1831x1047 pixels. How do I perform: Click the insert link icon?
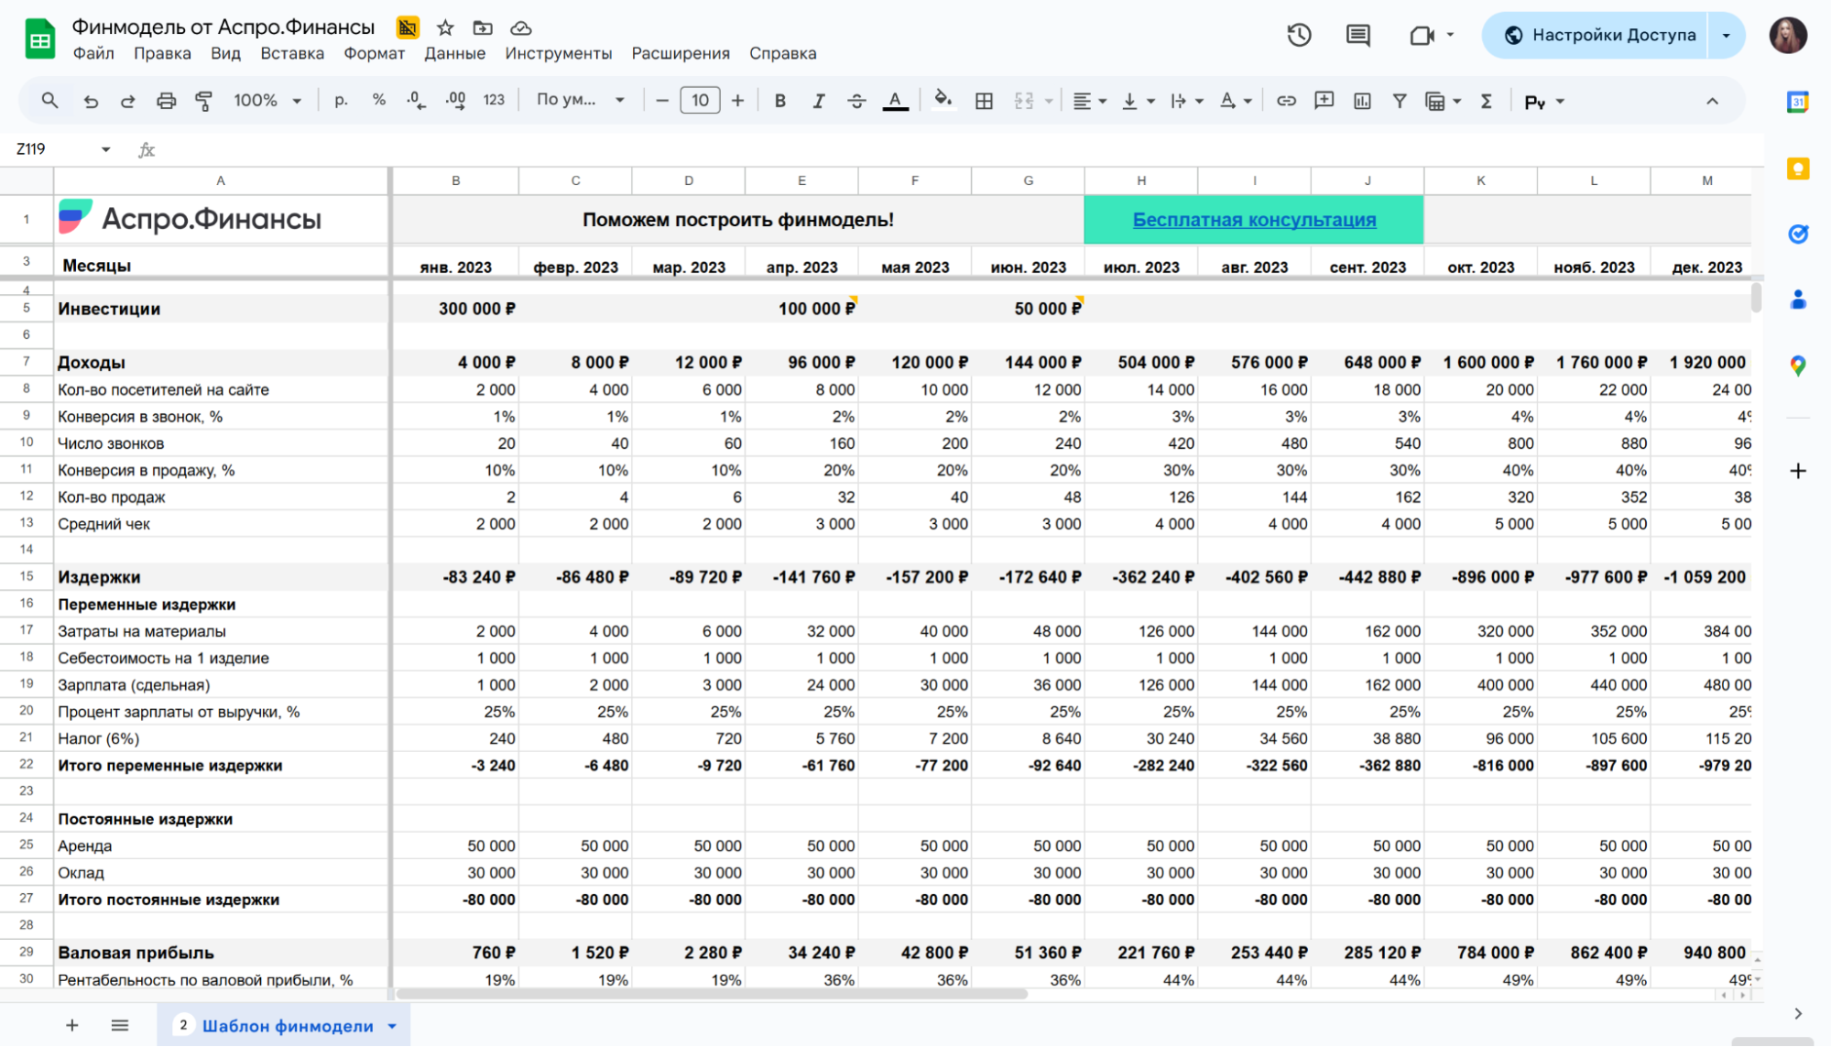(x=1286, y=101)
